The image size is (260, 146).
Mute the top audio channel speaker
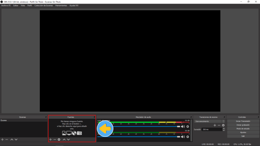(183, 126)
